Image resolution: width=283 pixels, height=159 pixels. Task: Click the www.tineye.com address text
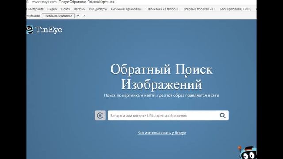44,2
